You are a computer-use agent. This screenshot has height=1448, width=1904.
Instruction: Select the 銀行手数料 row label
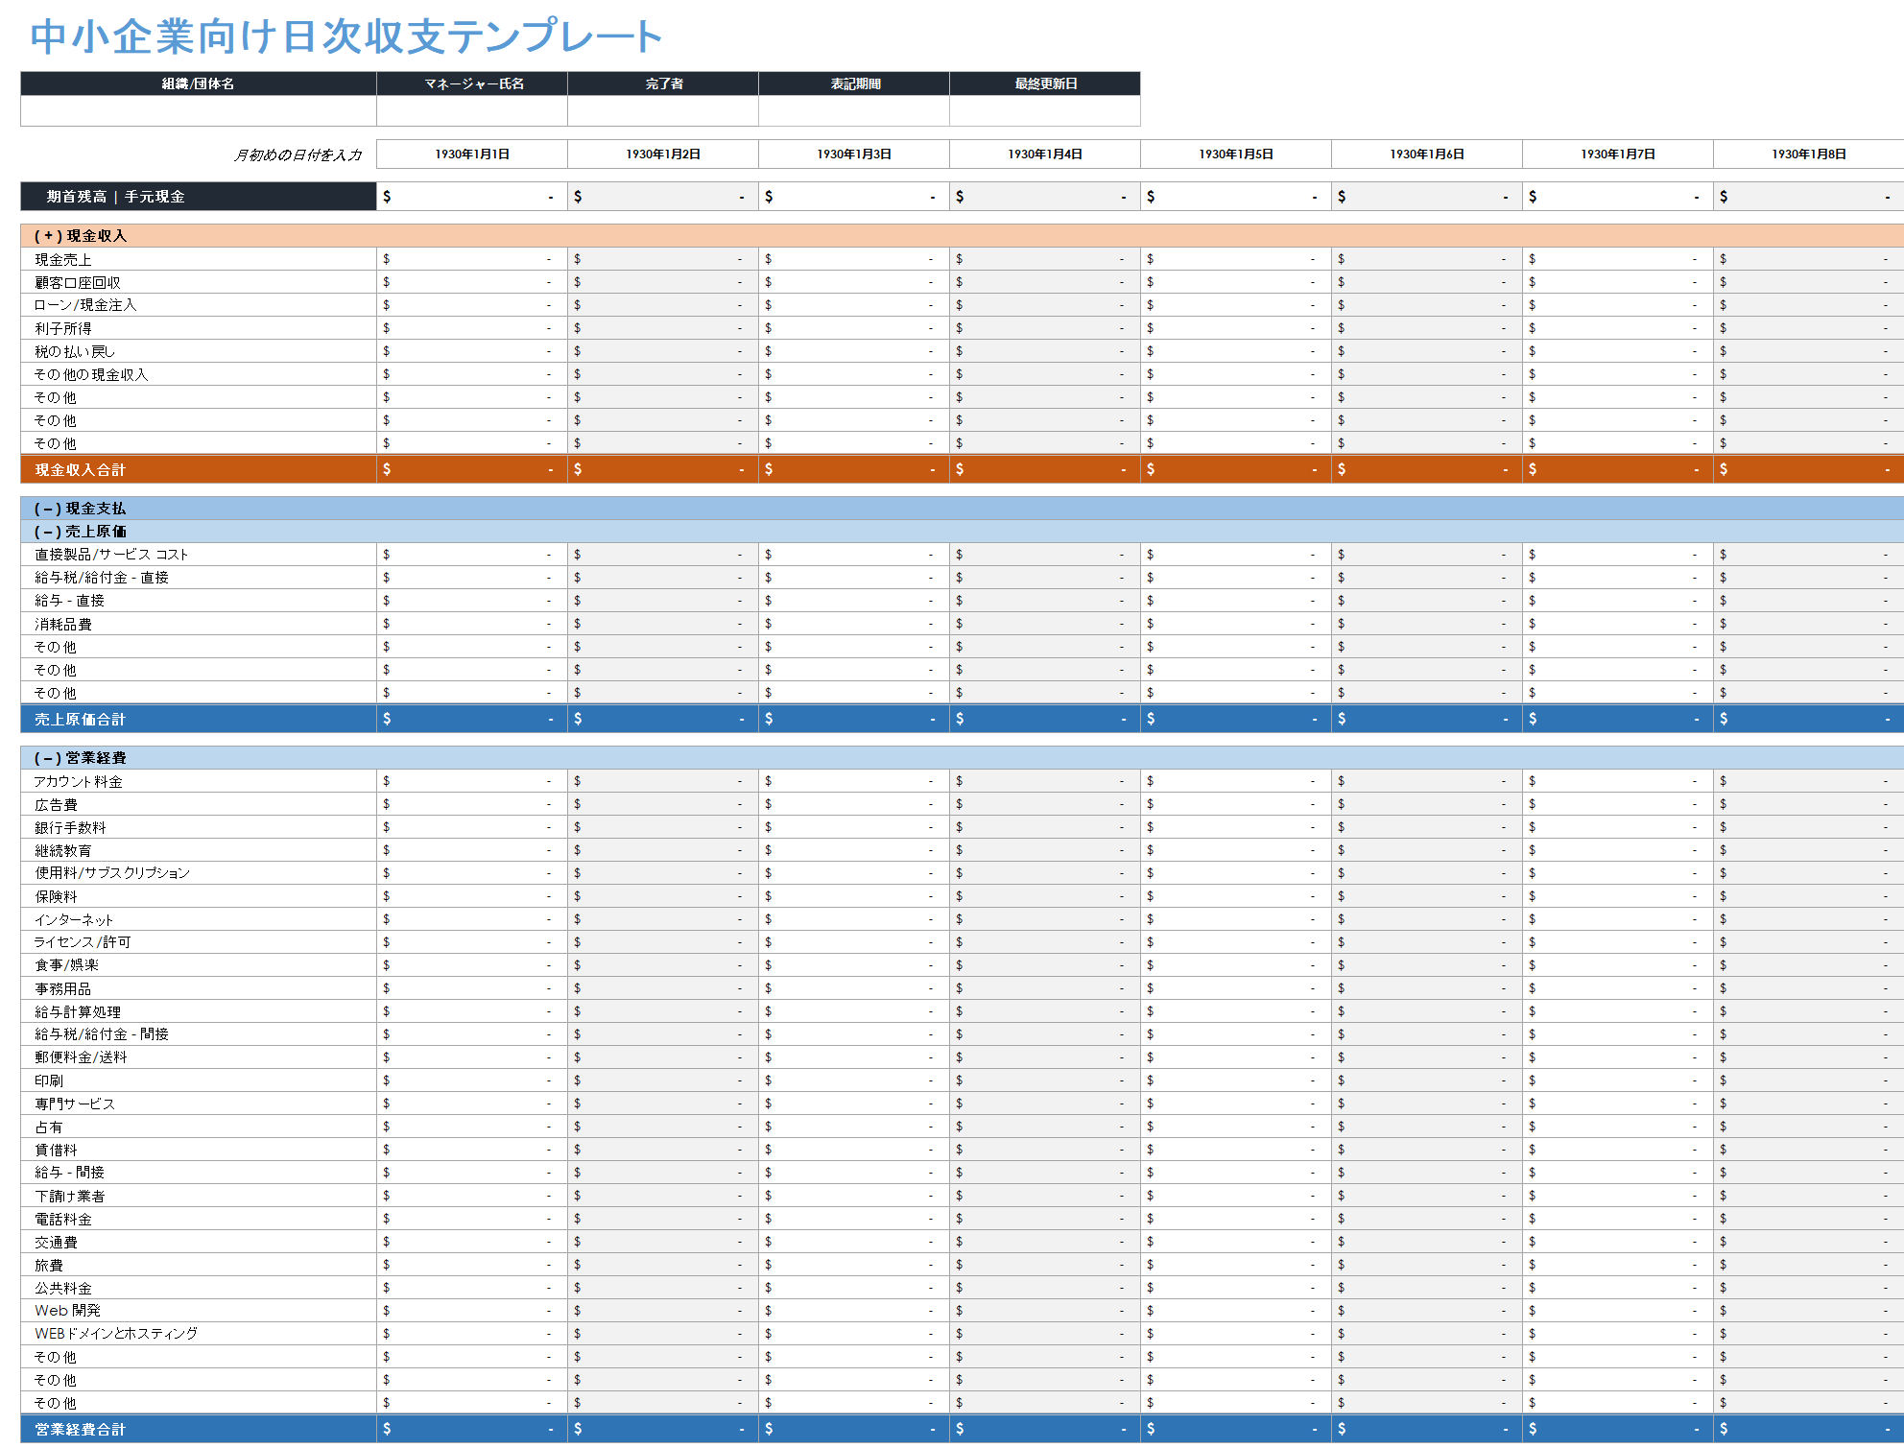pos(199,827)
